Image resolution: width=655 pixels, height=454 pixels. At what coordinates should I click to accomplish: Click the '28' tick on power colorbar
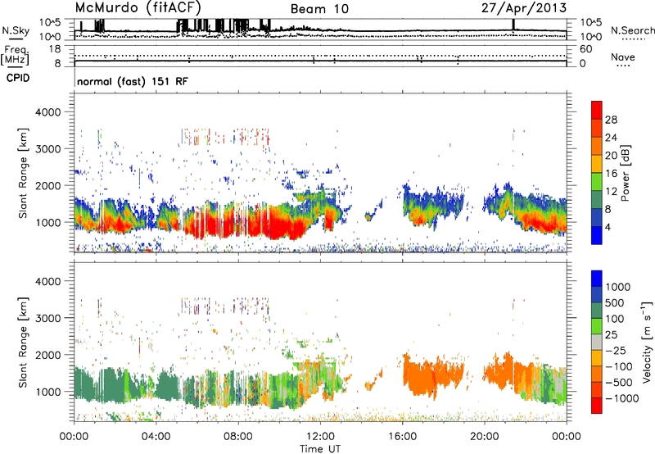(611, 120)
